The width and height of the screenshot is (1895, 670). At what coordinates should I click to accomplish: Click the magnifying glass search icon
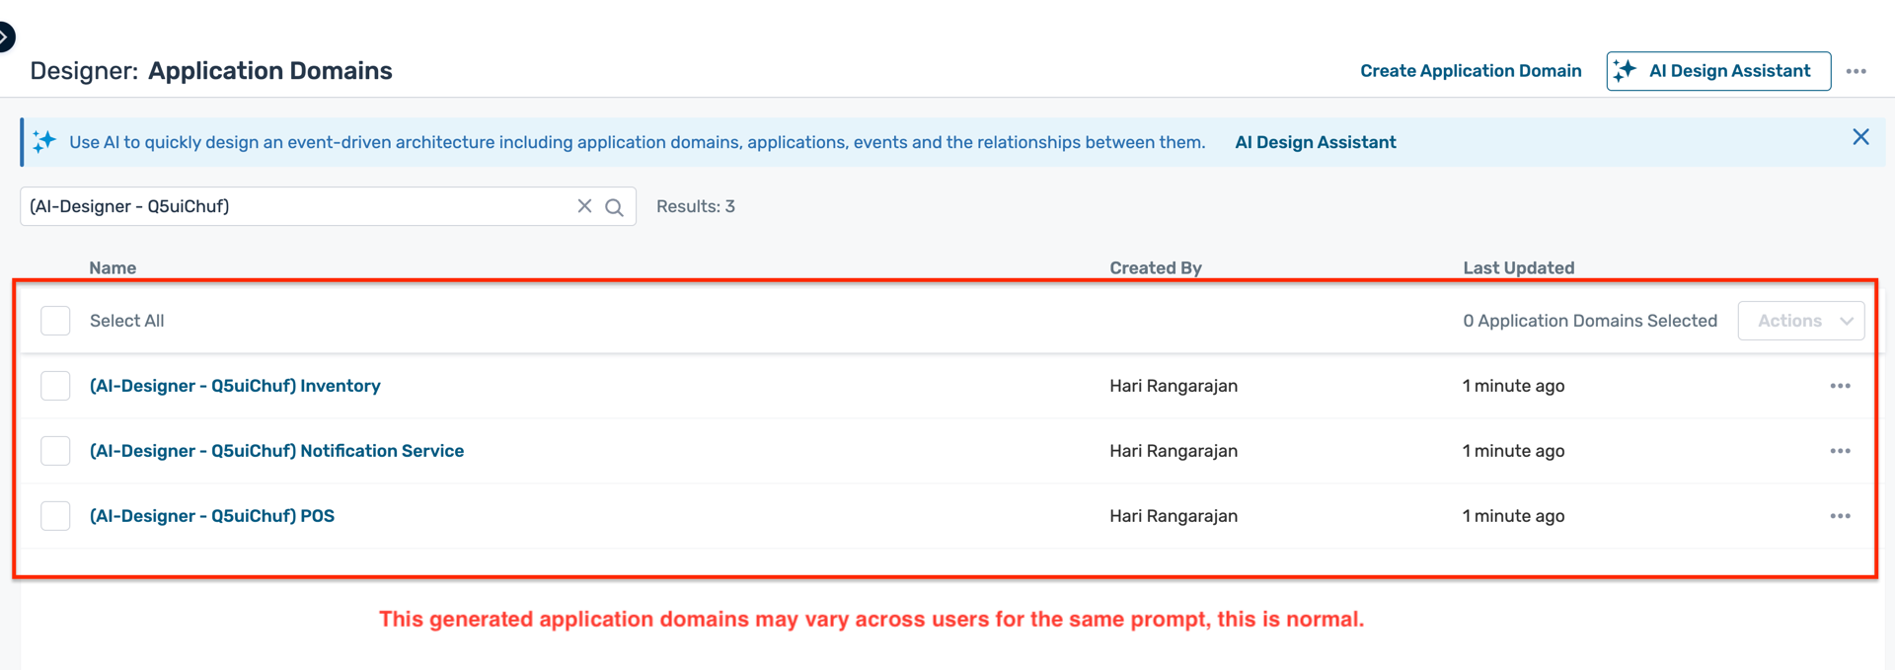coord(614,207)
